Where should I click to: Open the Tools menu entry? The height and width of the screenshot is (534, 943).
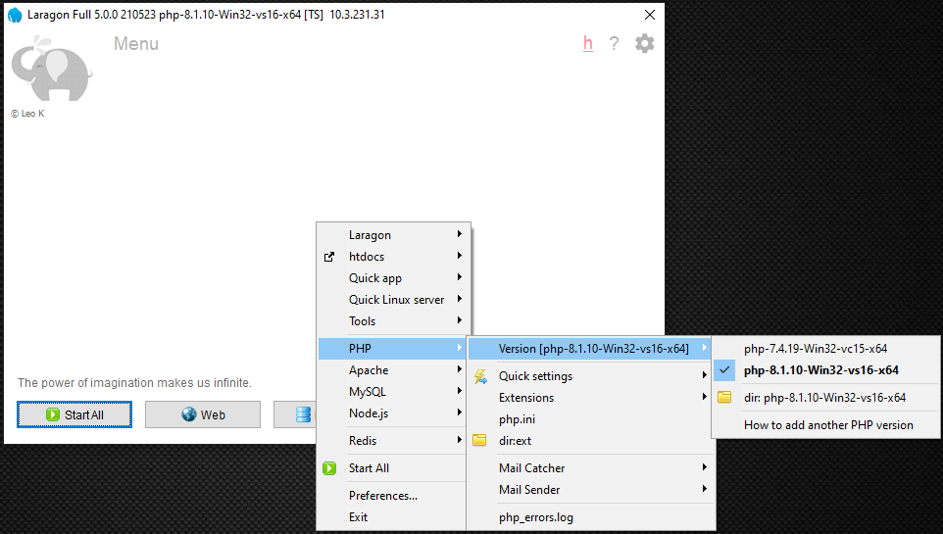click(393, 321)
